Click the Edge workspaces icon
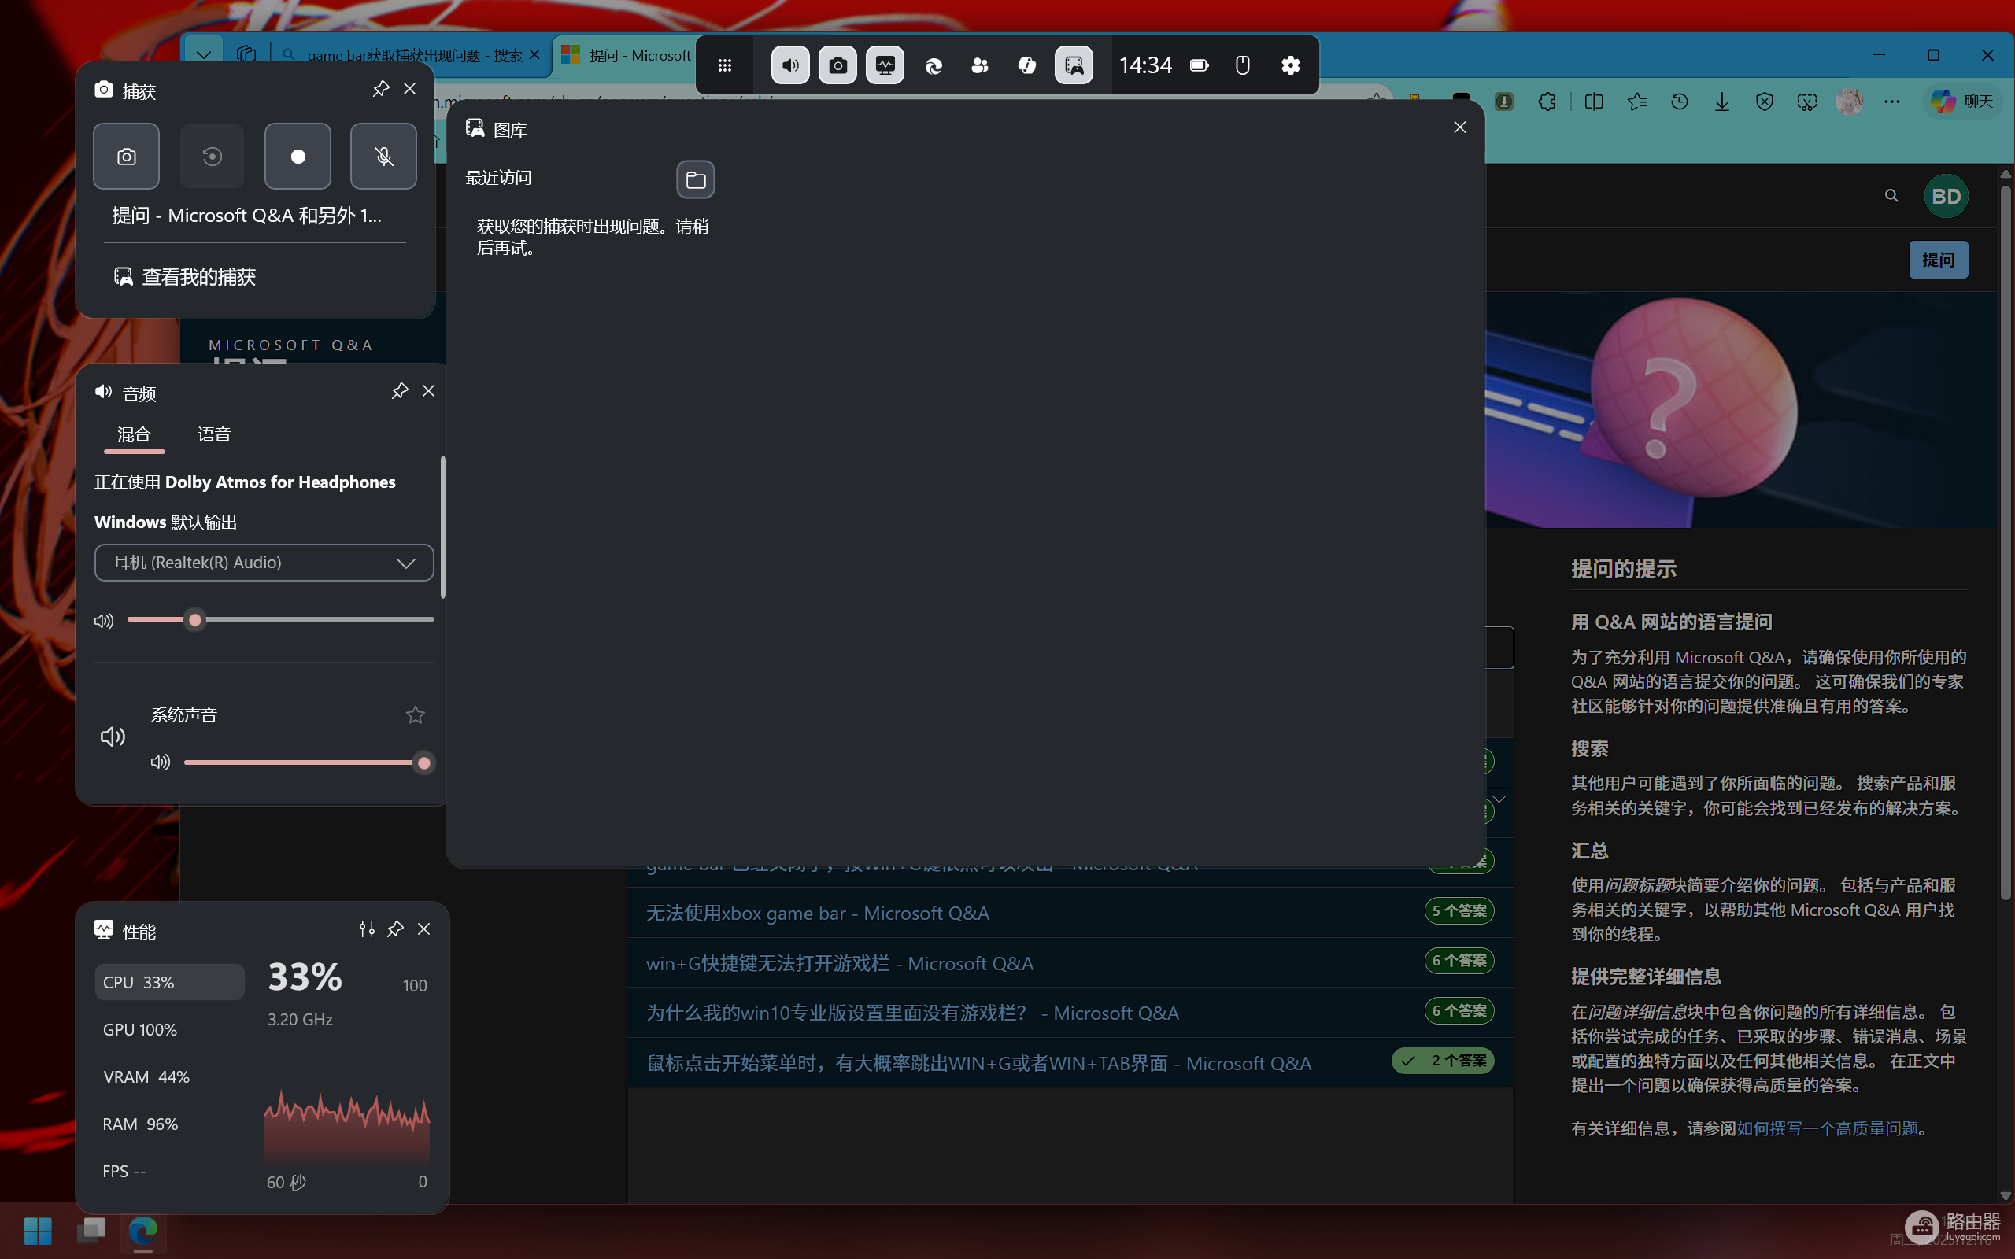 click(x=246, y=55)
